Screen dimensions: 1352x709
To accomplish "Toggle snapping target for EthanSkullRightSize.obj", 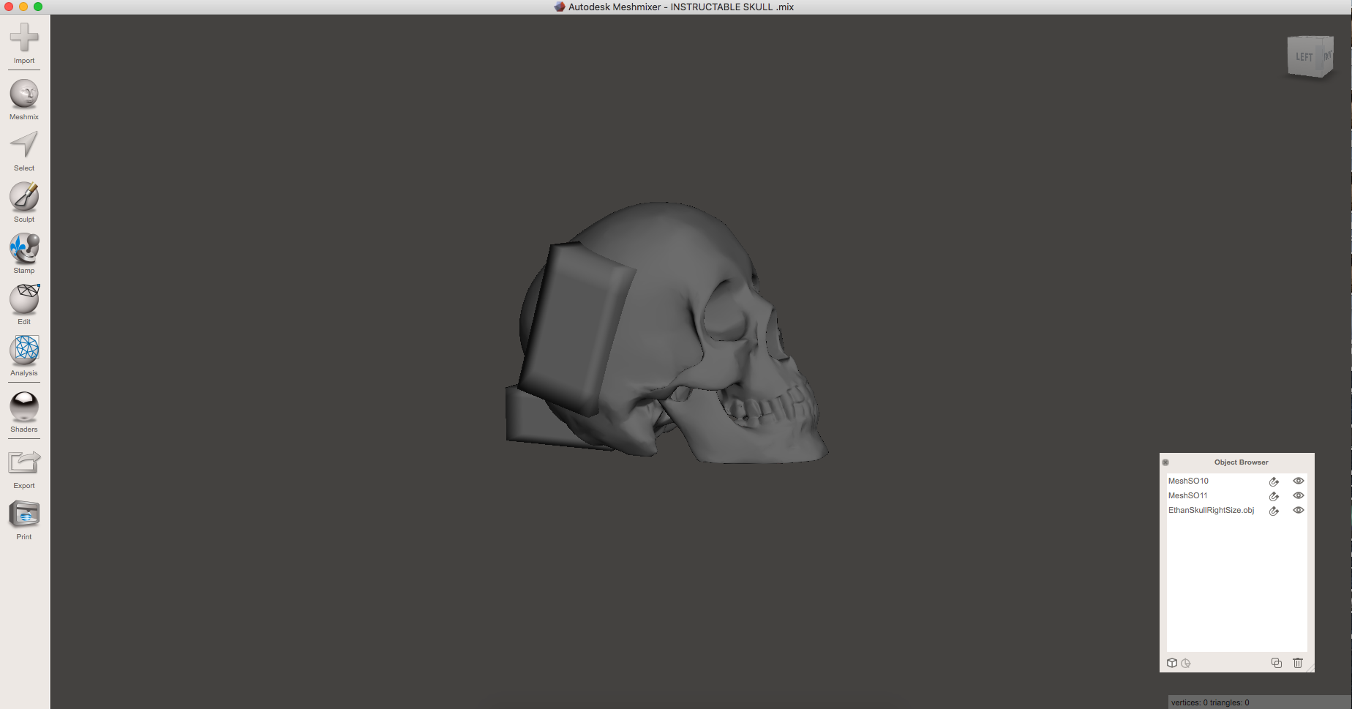I will click(1274, 511).
